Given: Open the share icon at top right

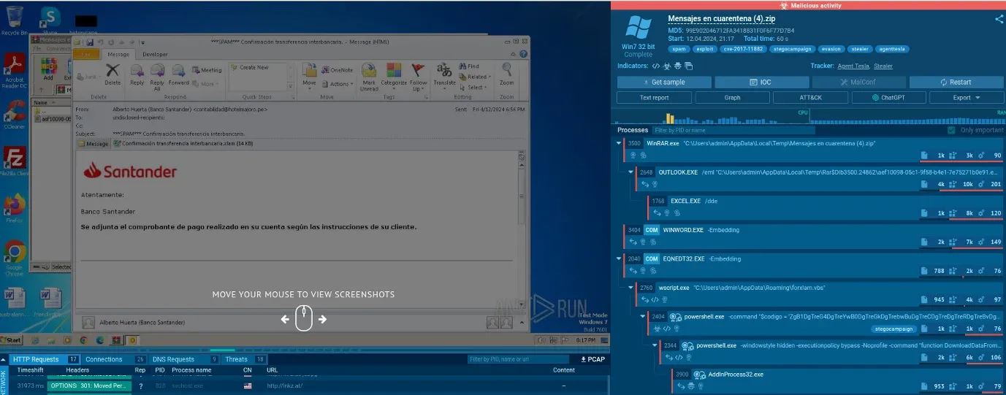Looking at the screenshot, I should pos(999,20).
